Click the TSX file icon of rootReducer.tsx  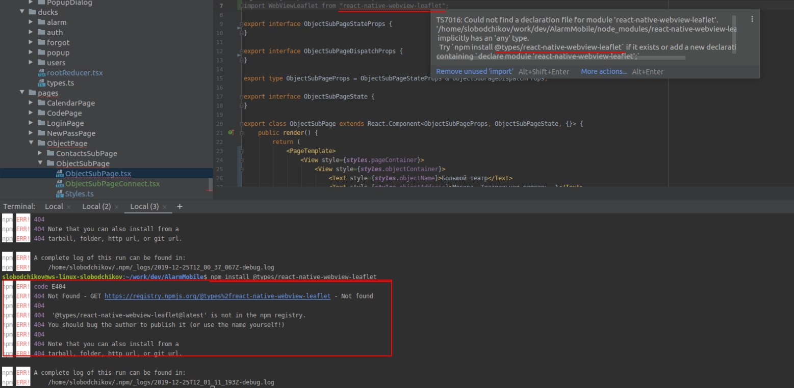41,73
